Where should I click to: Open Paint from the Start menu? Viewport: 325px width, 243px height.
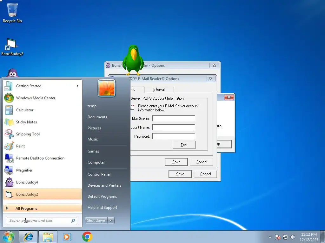(43, 146)
